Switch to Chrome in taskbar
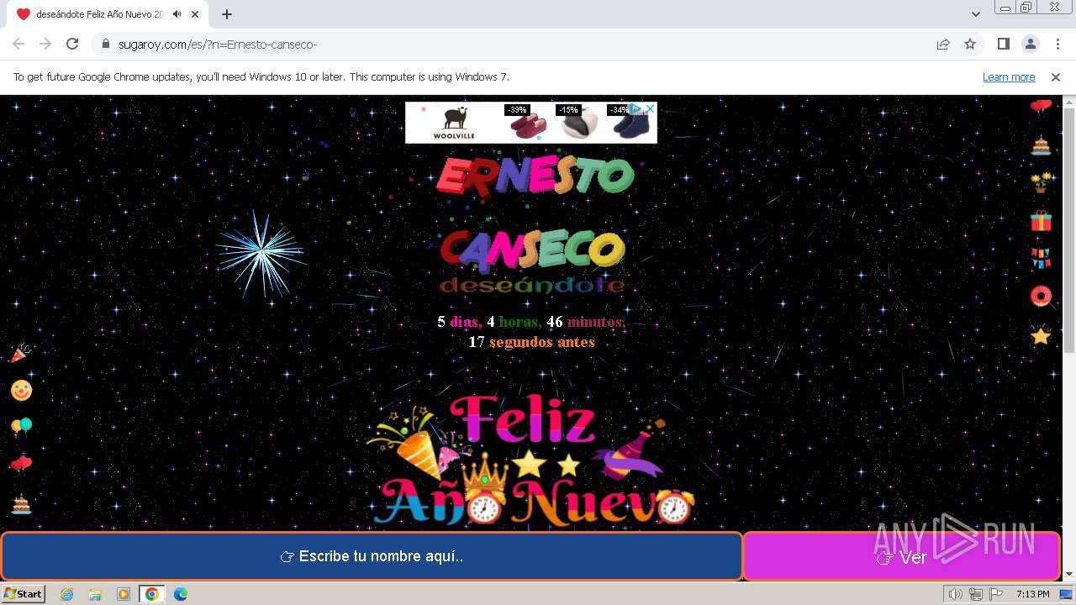The image size is (1076, 605). tap(151, 594)
